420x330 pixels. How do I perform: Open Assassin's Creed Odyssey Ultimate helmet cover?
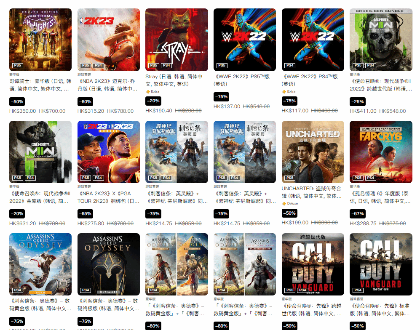[x=109, y=264]
